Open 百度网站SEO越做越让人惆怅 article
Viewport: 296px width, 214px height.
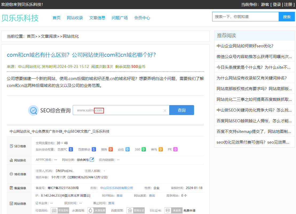(254, 121)
